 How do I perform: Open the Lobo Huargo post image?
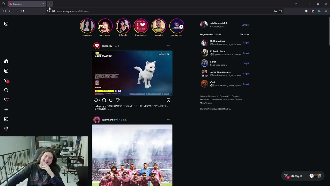(132, 73)
